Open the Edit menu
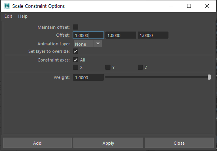This screenshot has width=217, height=151. (x=8, y=16)
